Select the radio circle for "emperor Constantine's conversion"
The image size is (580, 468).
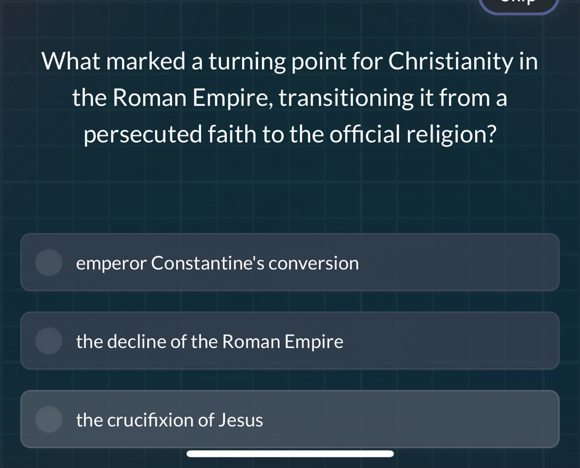click(48, 262)
